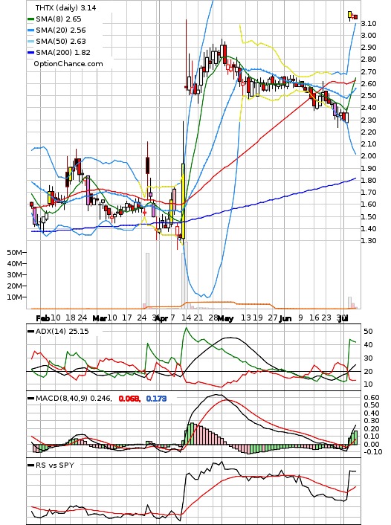Click the MACD(8,40,9) indicator label

click(74, 399)
